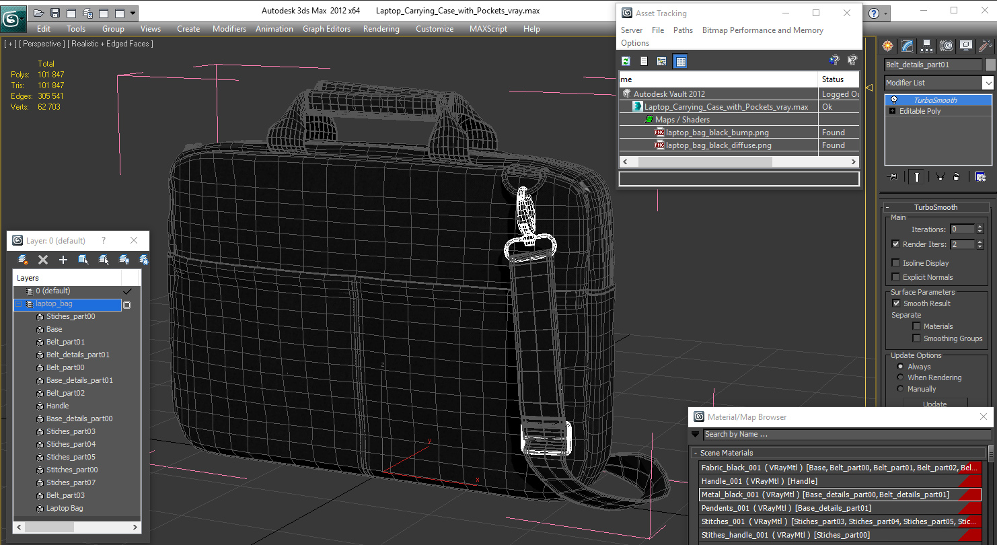Click Highlight Selected Objects' Layers icon

tap(104, 260)
